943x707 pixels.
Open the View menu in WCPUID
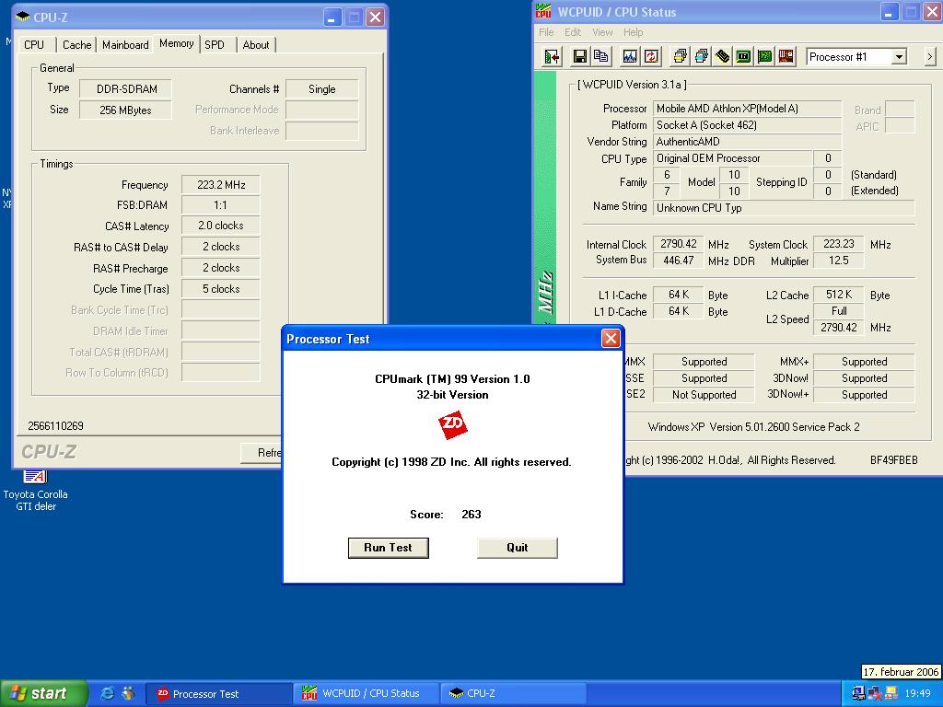pos(602,32)
